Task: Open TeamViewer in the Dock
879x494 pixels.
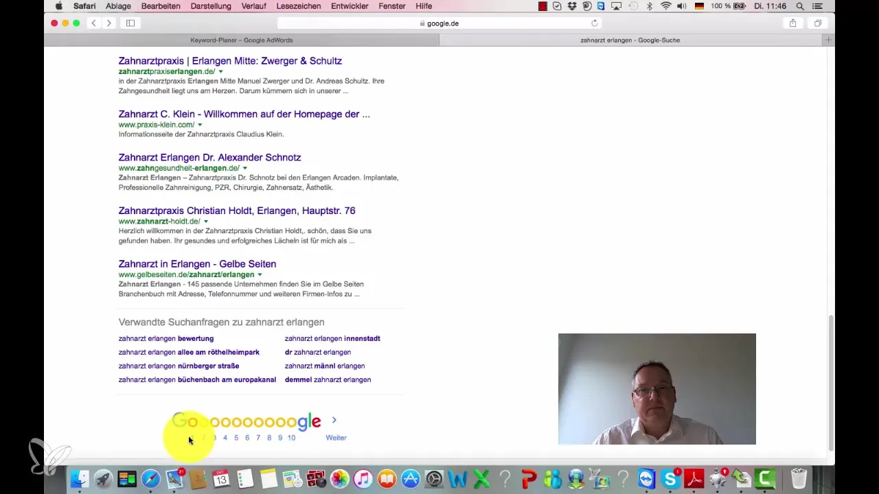Action: (647, 479)
